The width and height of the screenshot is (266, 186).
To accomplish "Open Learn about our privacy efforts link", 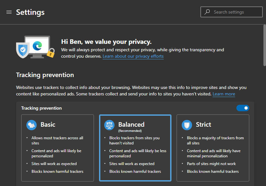I will (x=133, y=56).
